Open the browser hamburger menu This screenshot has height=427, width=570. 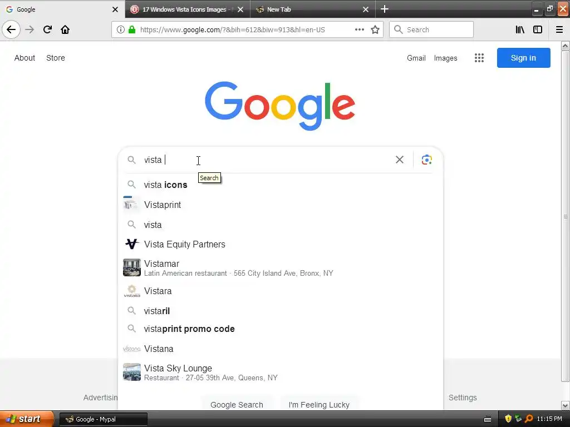click(559, 30)
